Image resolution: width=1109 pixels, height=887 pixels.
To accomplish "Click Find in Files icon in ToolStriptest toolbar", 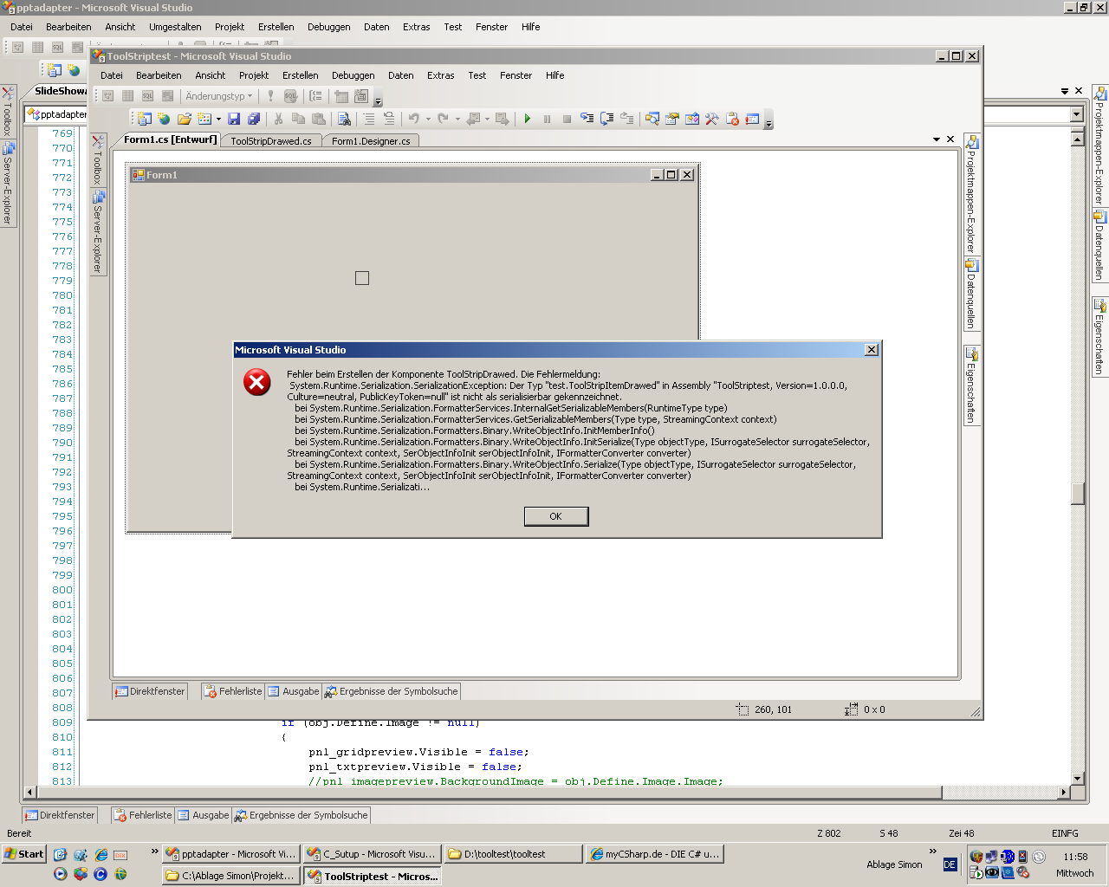I will point(344,119).
